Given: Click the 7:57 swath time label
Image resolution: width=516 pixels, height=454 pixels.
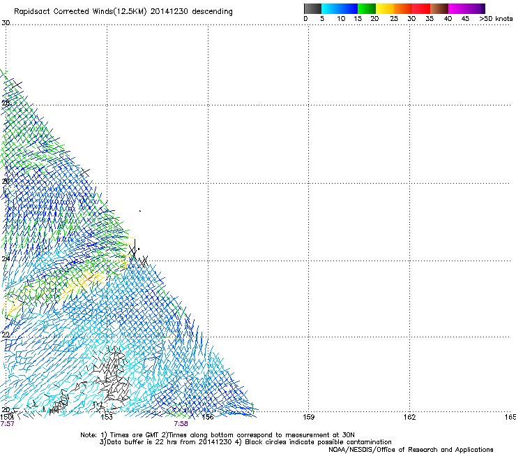Looking at the screenshot, I should click(x=7, y=424).
